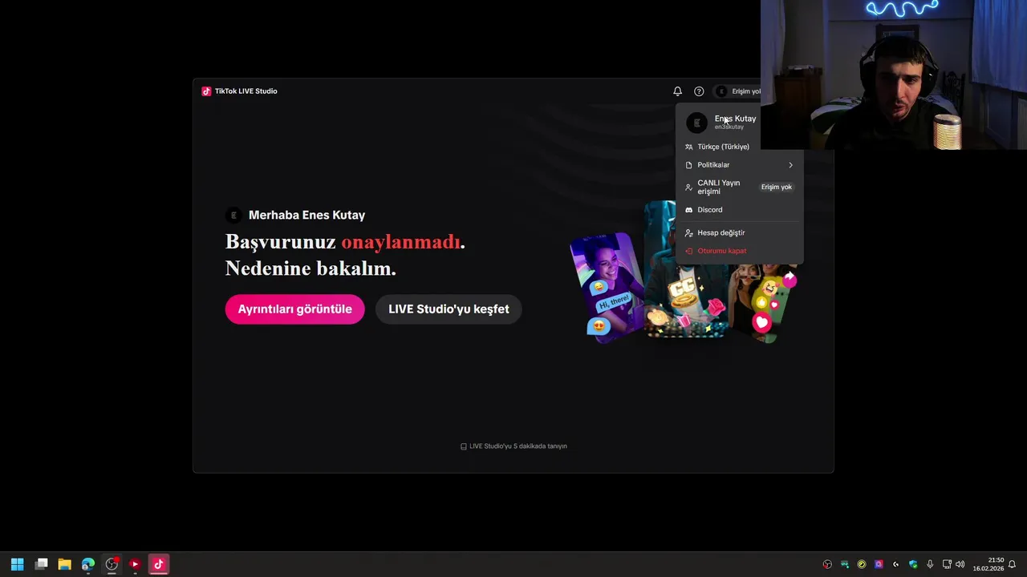Screen dimensions: 1027x577
Task: Open the help question-mark icon
Action: pos(699,91)
